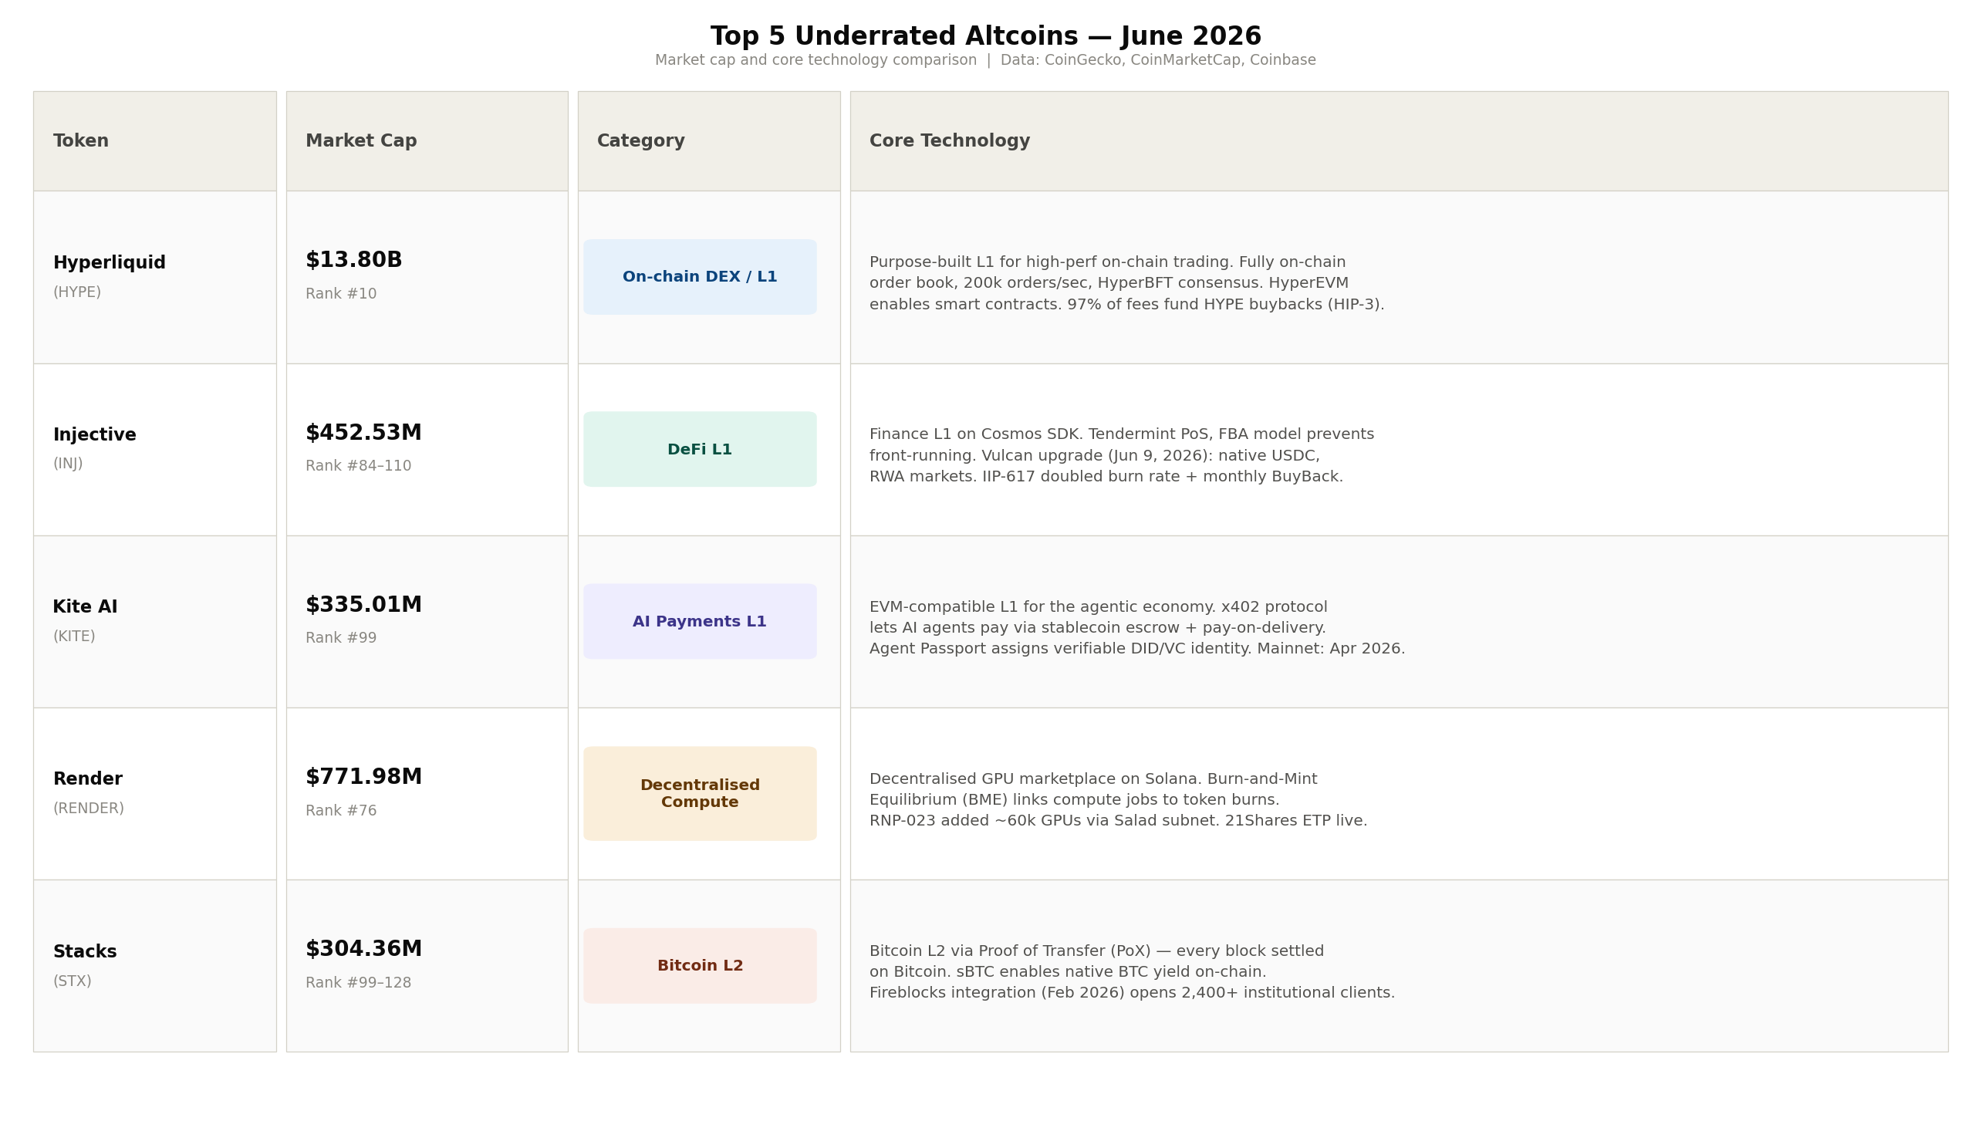Screen dimensions: 1972x1138
Task: Click the Stacks Proof of Transfer description
Action: tap(1132, 972)
